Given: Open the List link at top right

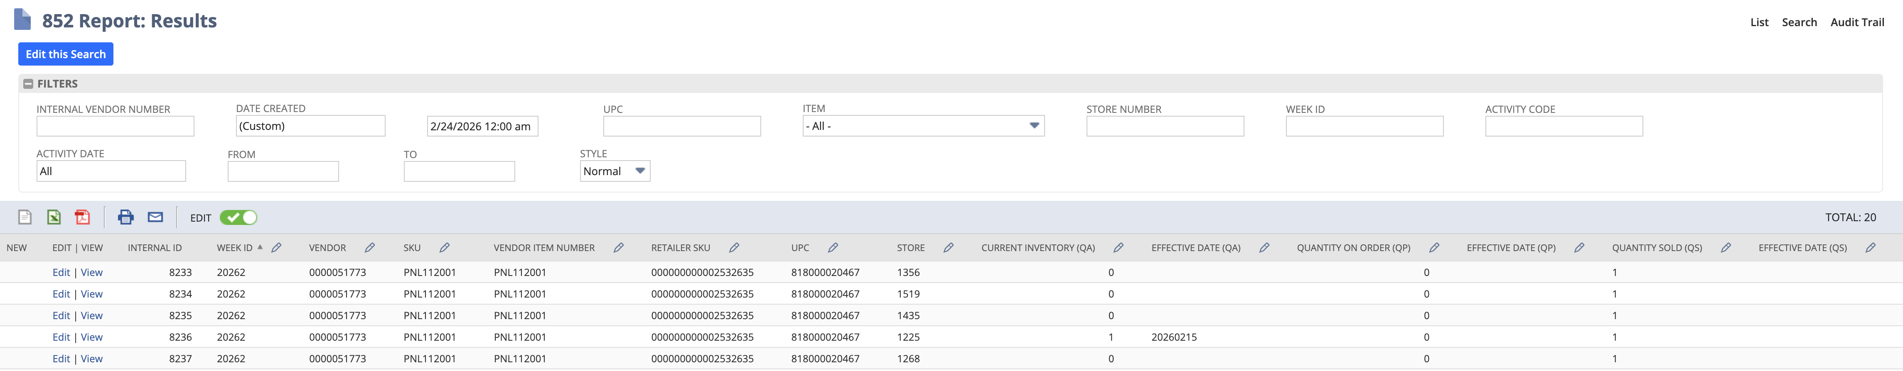Looking at the screenshot, I should (1759, 22).
